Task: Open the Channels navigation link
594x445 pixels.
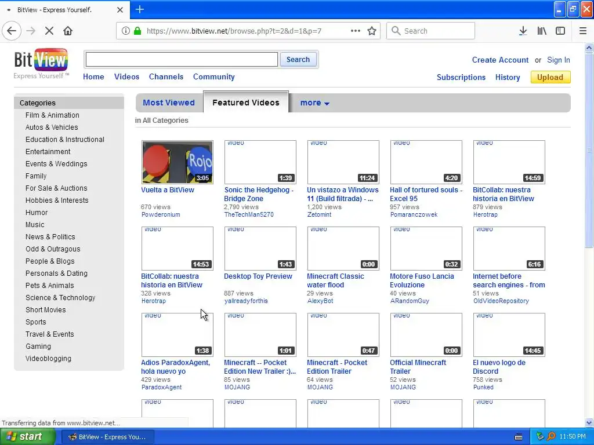Action: pos(166,77)
